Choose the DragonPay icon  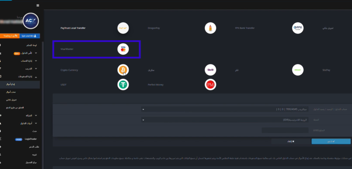click(x=210, y=28)
